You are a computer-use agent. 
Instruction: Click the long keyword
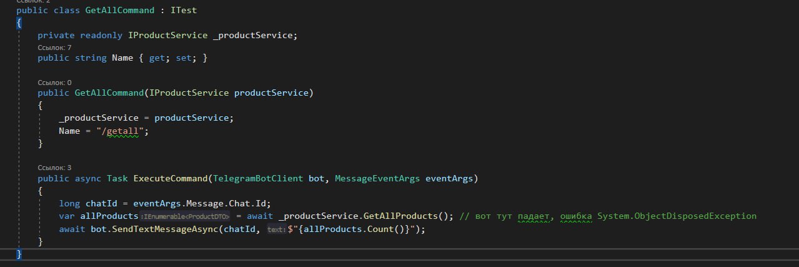(69, 203)
